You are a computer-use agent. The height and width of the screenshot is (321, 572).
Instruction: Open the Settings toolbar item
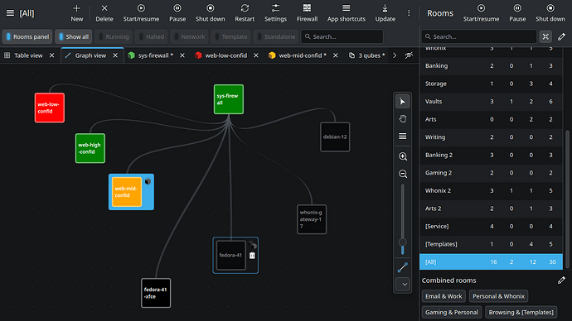click(275, 13)
